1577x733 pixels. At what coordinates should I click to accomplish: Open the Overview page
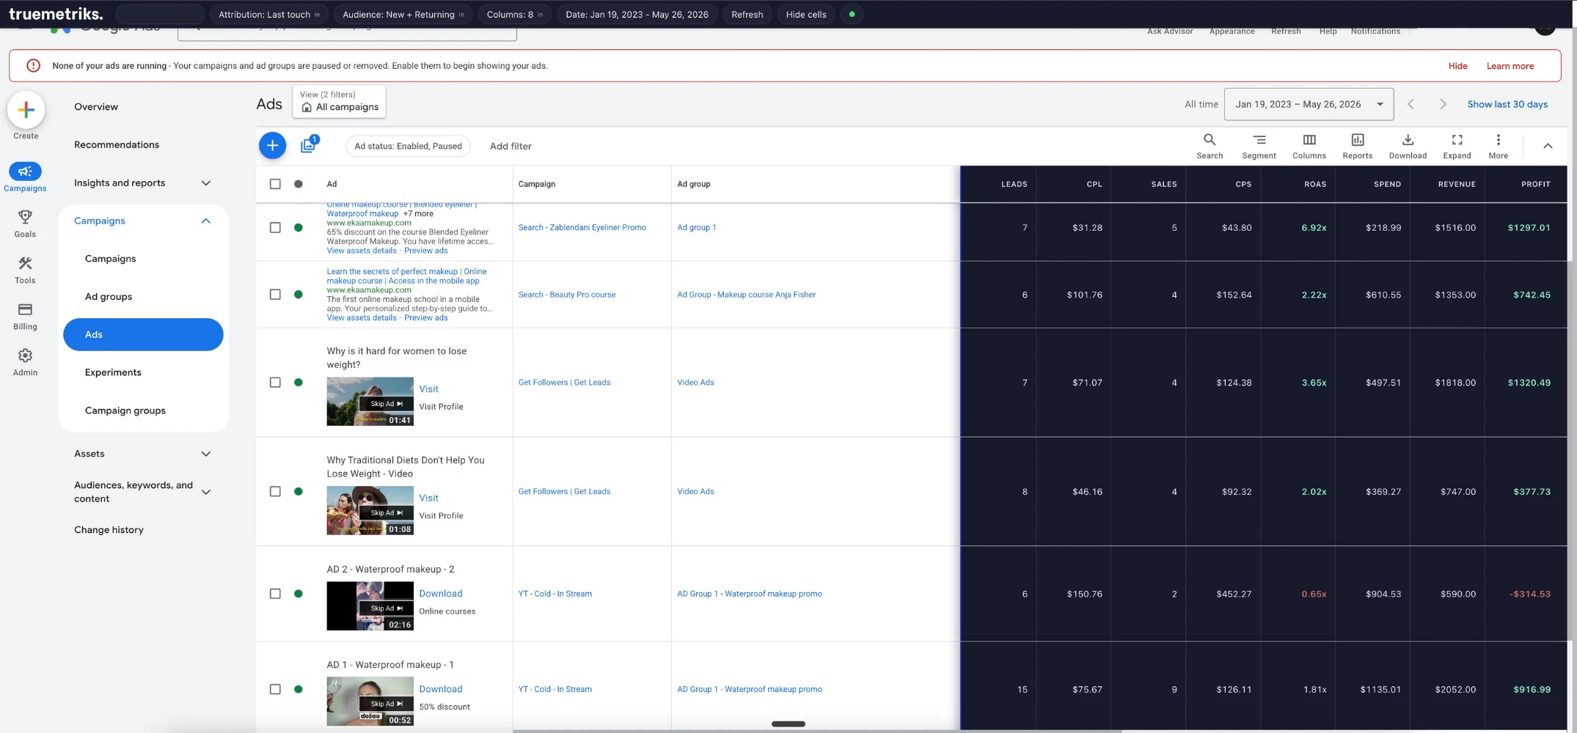tap(96, 106)
